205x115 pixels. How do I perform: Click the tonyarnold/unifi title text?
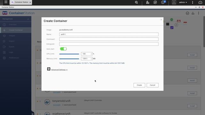pyautogui.click(x=61, y=101)
